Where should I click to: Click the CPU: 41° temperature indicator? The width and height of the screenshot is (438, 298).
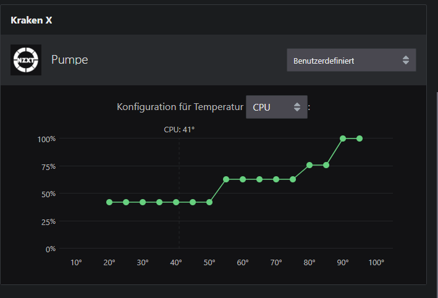tap(179, 130)
